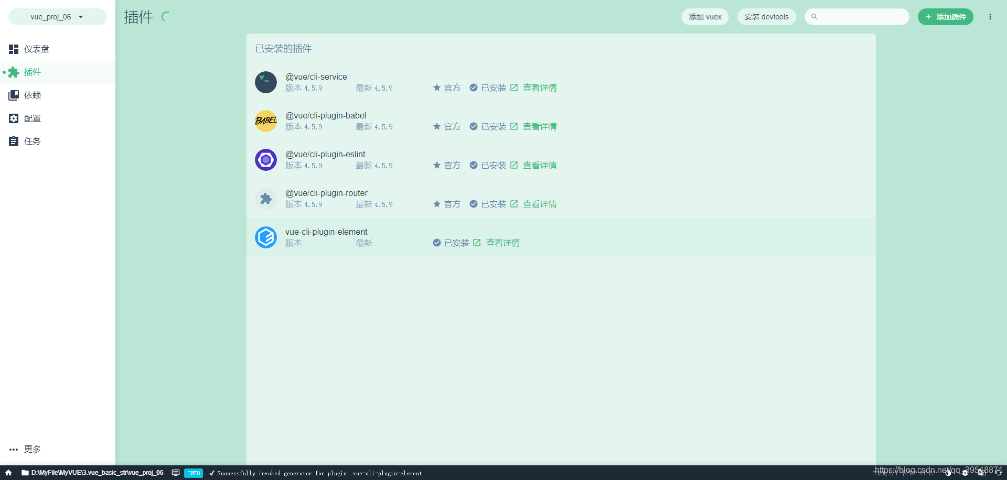Open the 仪表盘 dashboard view
The image size is (1007, 480).
click(58, 49)
